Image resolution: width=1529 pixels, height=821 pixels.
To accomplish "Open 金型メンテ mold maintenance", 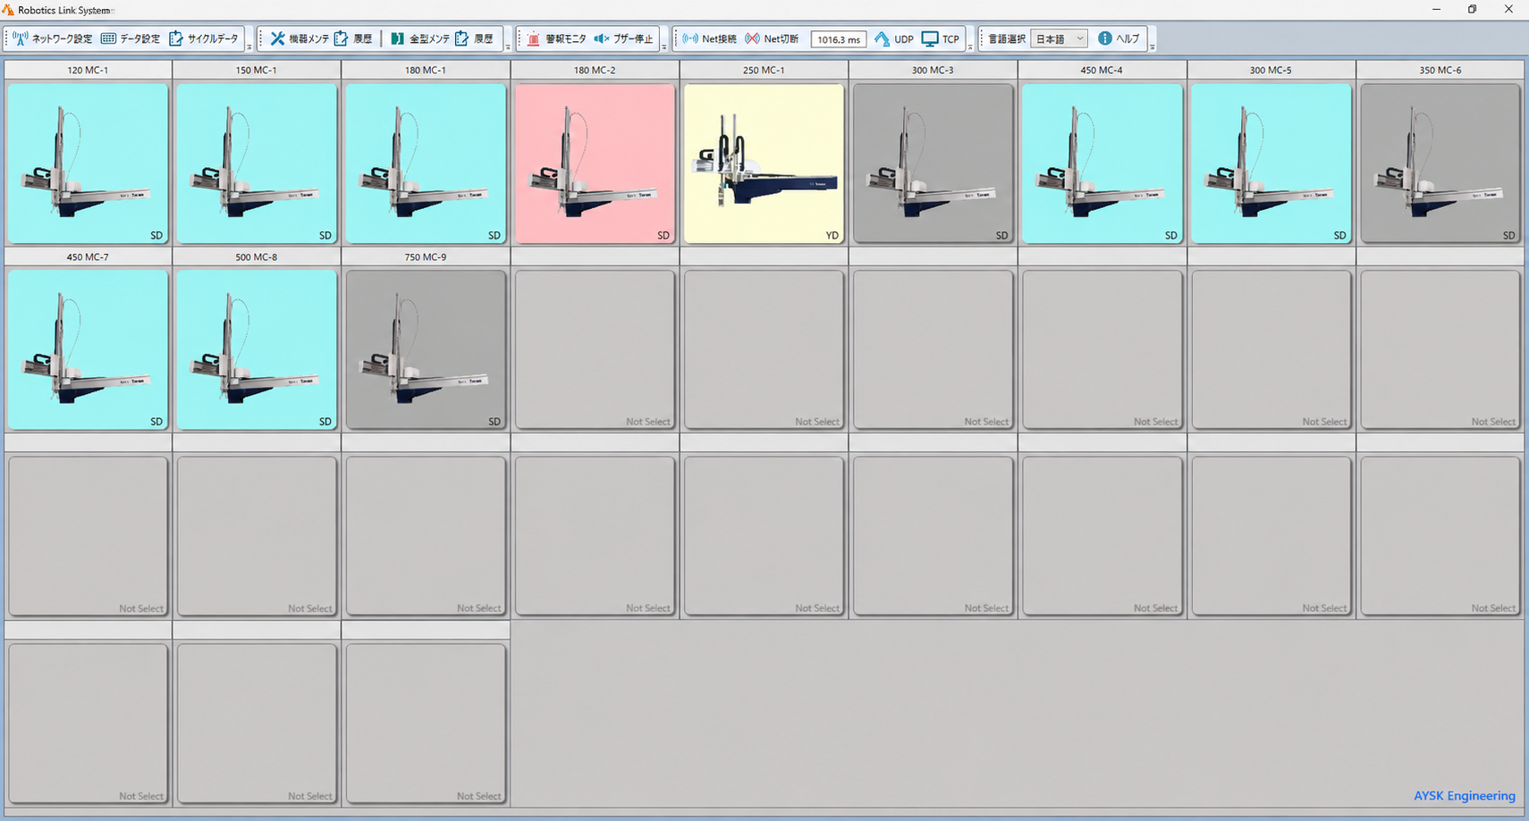I will pos(420,38).
